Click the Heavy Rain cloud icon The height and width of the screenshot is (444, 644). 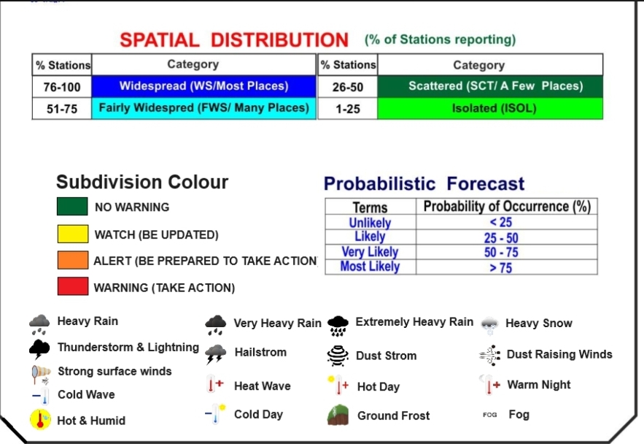point(39,322)
